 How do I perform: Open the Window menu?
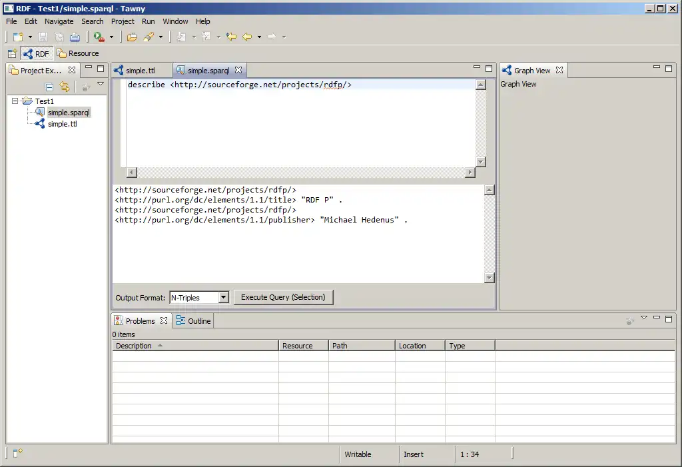coord(175,21)
